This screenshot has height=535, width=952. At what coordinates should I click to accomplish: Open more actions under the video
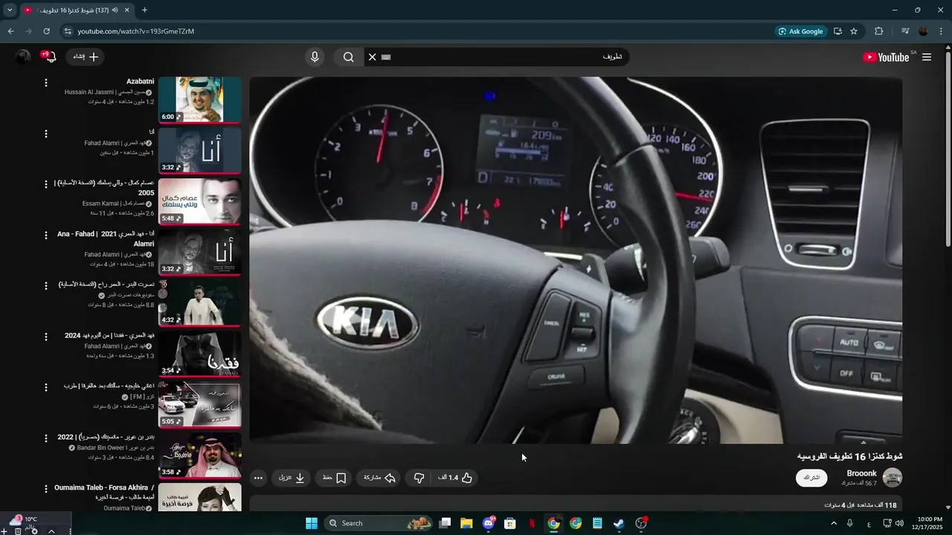(258, 478)
